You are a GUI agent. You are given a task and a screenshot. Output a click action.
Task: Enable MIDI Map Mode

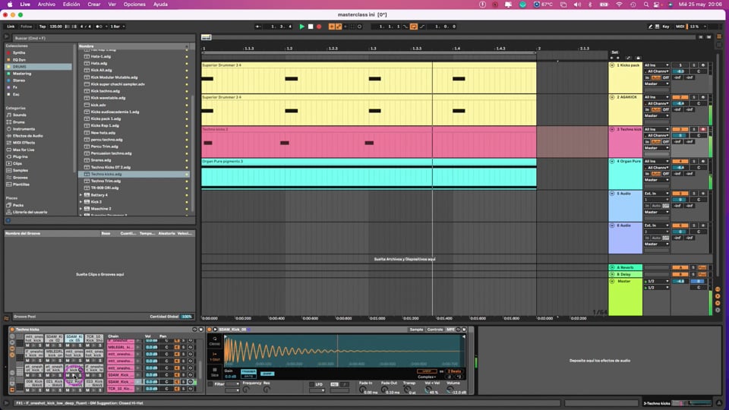(x=680, y=27)
